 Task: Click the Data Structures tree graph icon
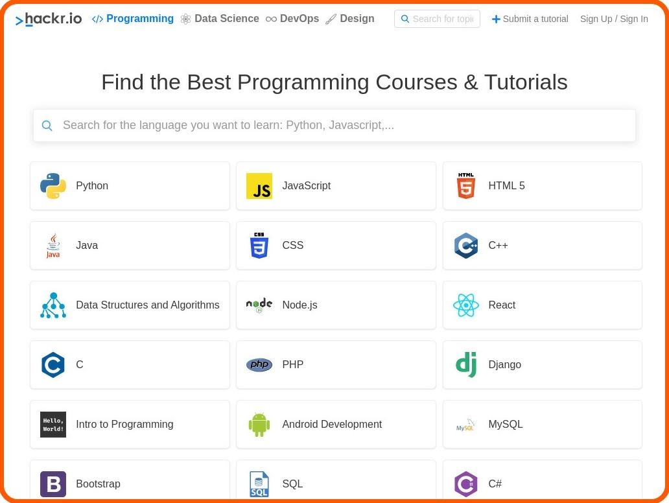coord(53,305)
